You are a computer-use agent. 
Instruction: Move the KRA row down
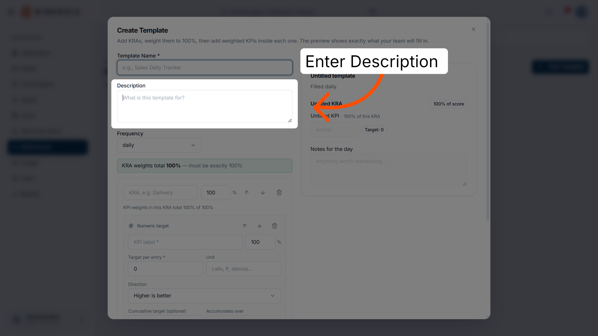pos(263,193)
